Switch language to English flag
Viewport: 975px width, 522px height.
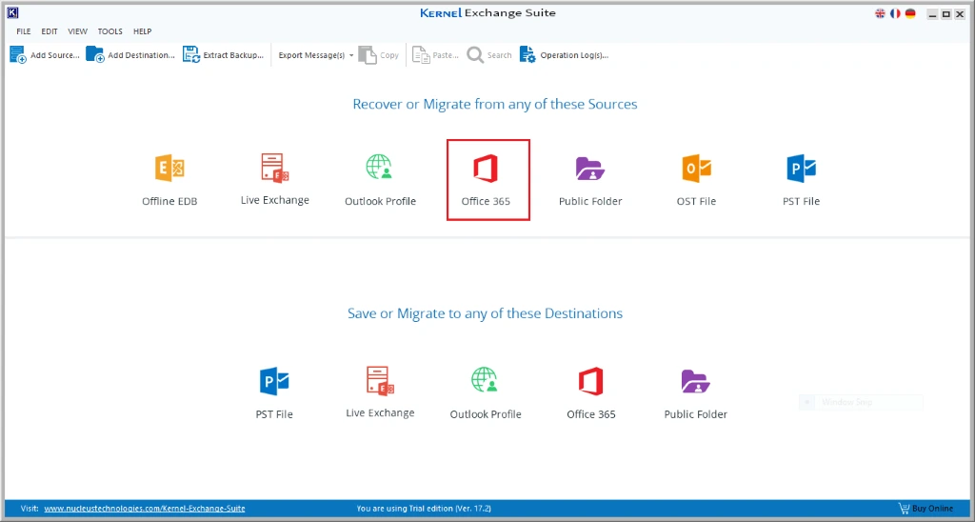click(x=880, y=13)
